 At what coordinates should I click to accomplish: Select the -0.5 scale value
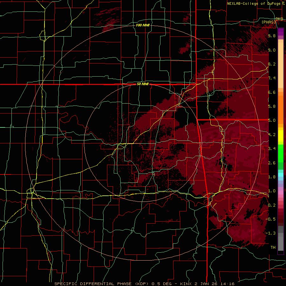270,219
